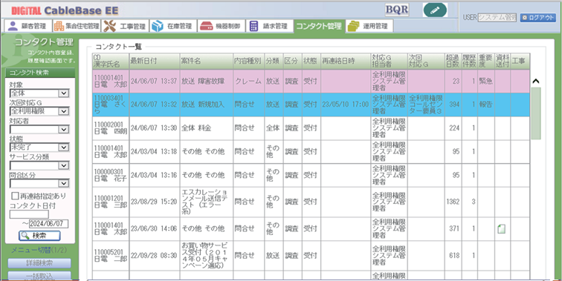The image size is (562, 281).
Task: Click the contact list scrollbar thumb
Action: click(x=536, y=113)
